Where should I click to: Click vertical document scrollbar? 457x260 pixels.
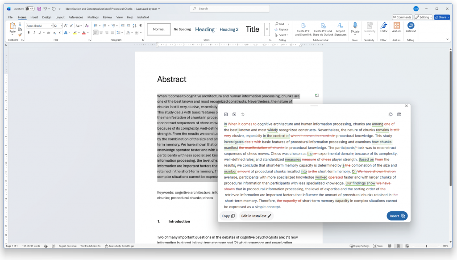click(x=450, y=118)
